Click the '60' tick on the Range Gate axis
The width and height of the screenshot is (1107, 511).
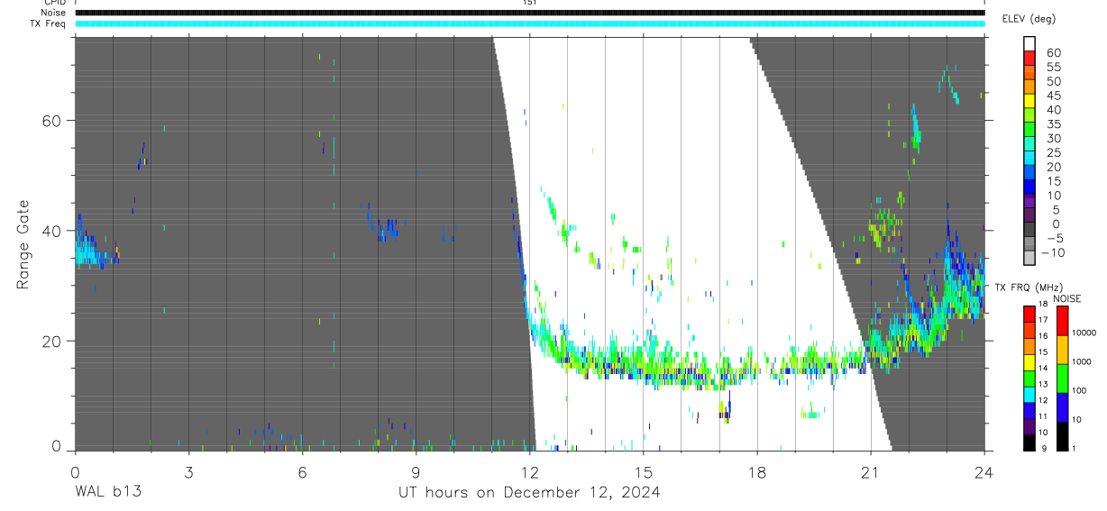click(x=54, y=121)
